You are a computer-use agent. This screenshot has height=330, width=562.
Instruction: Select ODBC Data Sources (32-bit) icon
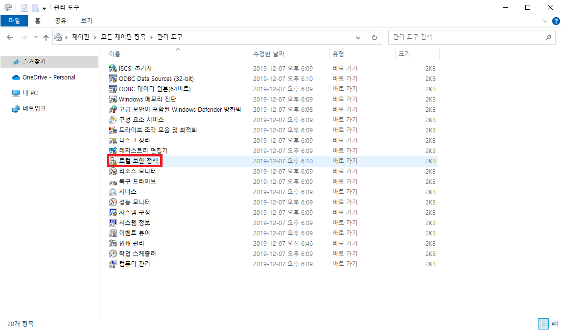click(113, 78)
